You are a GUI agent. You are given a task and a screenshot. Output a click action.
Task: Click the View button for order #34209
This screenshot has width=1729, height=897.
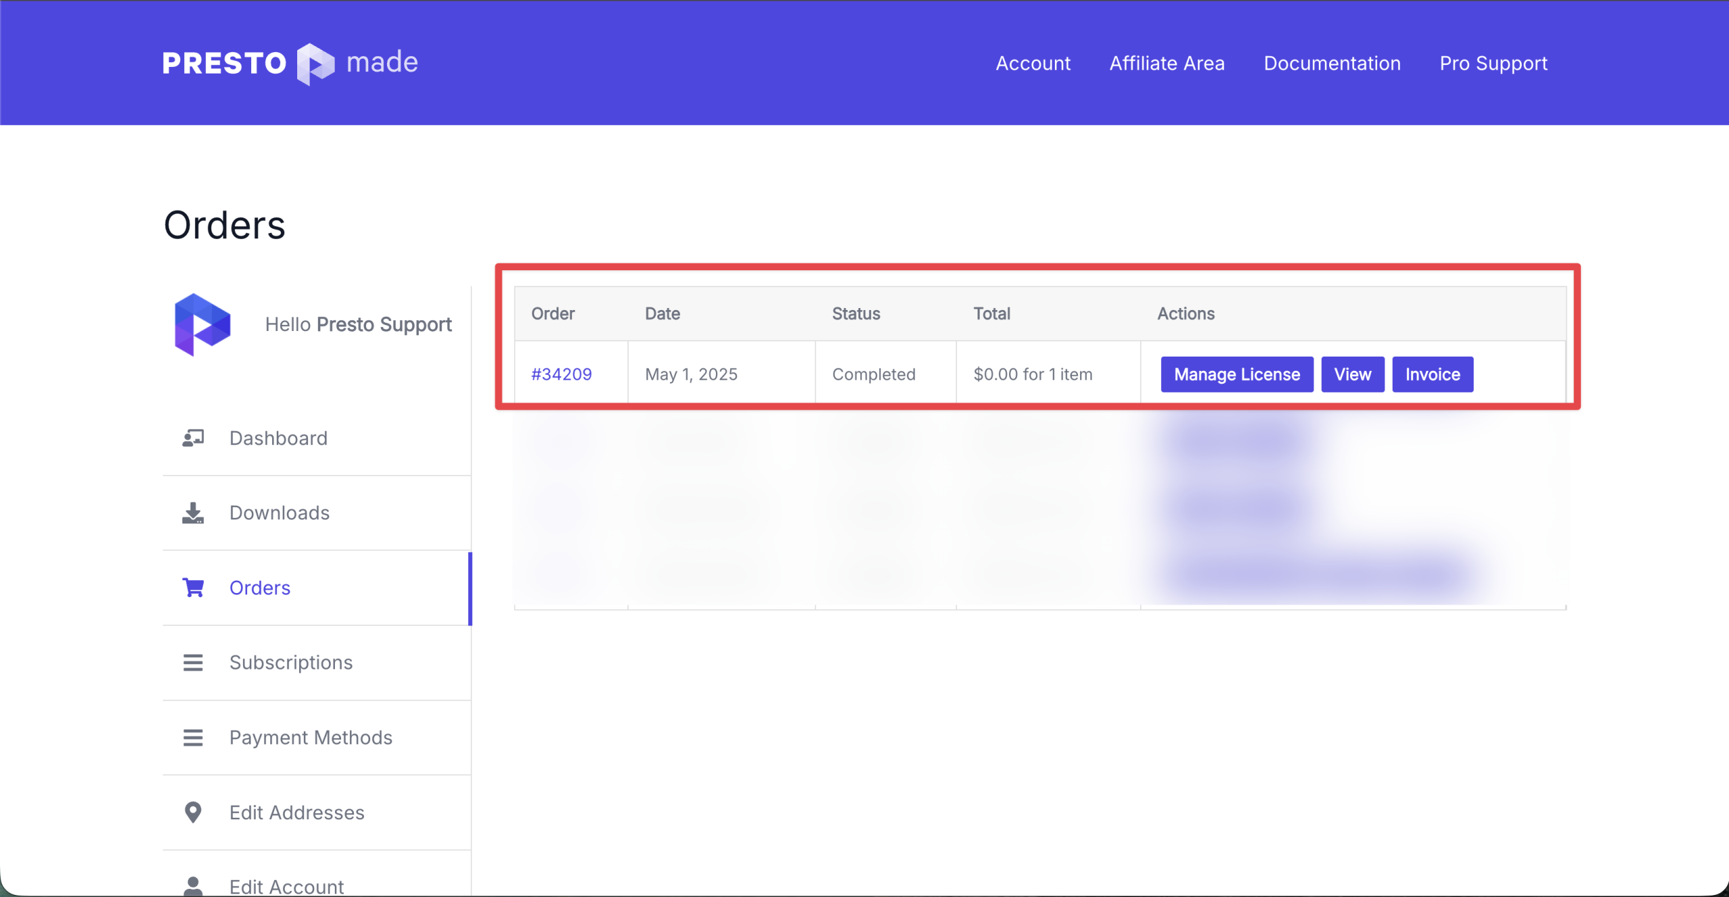tap(1351, 374)
